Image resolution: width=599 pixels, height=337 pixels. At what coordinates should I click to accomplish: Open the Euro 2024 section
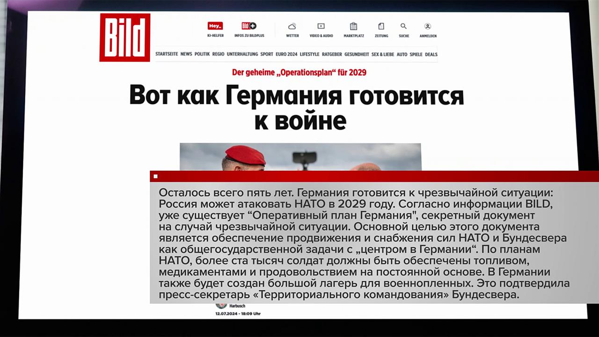[x=286, y=54]
